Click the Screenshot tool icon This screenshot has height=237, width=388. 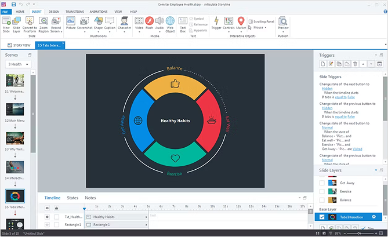[x=85, y=21]
